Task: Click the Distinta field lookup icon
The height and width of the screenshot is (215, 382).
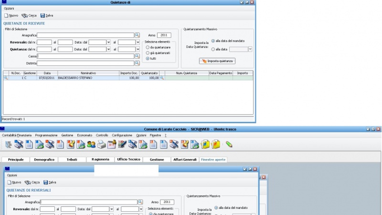Action: 137,63
